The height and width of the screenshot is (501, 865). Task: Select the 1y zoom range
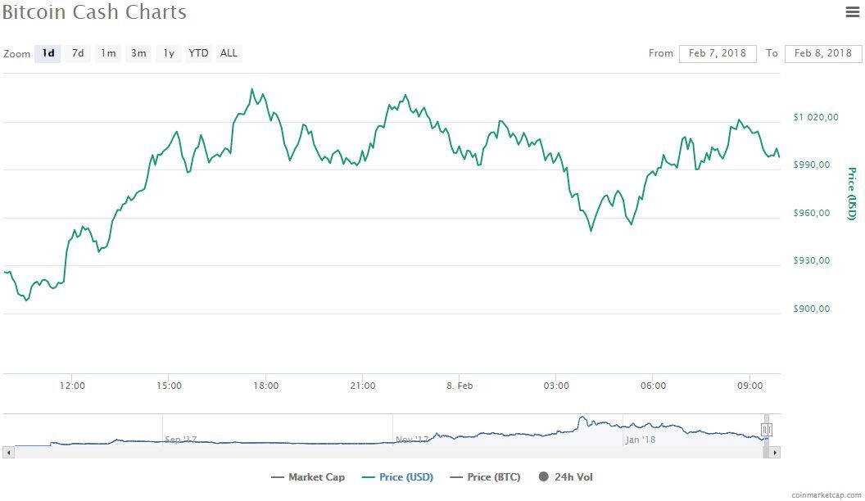coord(169,53)
